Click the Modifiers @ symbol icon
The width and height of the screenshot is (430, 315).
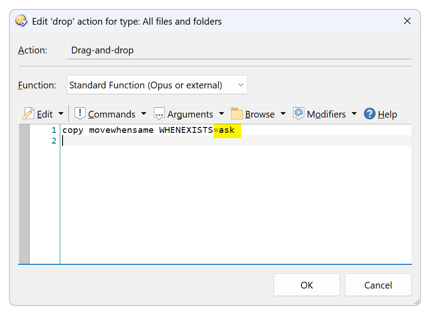click(x=299, y=114)
